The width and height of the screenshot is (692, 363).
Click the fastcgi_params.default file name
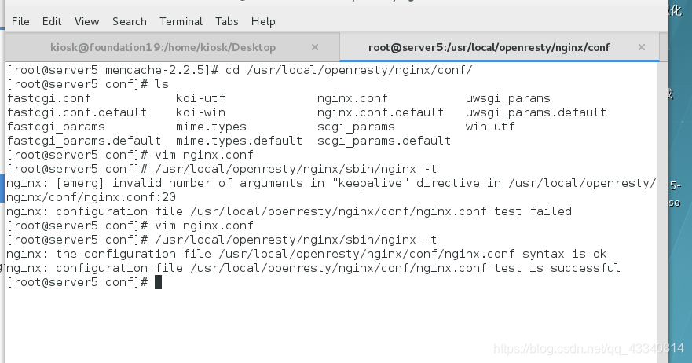(x=84, y=141)
